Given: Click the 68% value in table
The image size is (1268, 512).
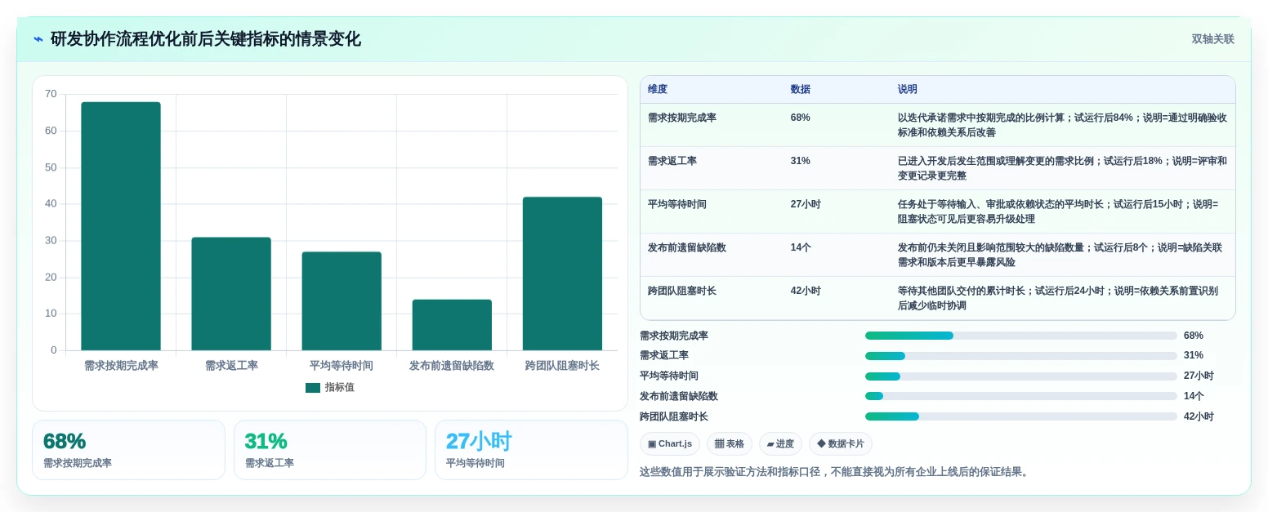Looking at the screenshot, I should click(x=801, y=118).
